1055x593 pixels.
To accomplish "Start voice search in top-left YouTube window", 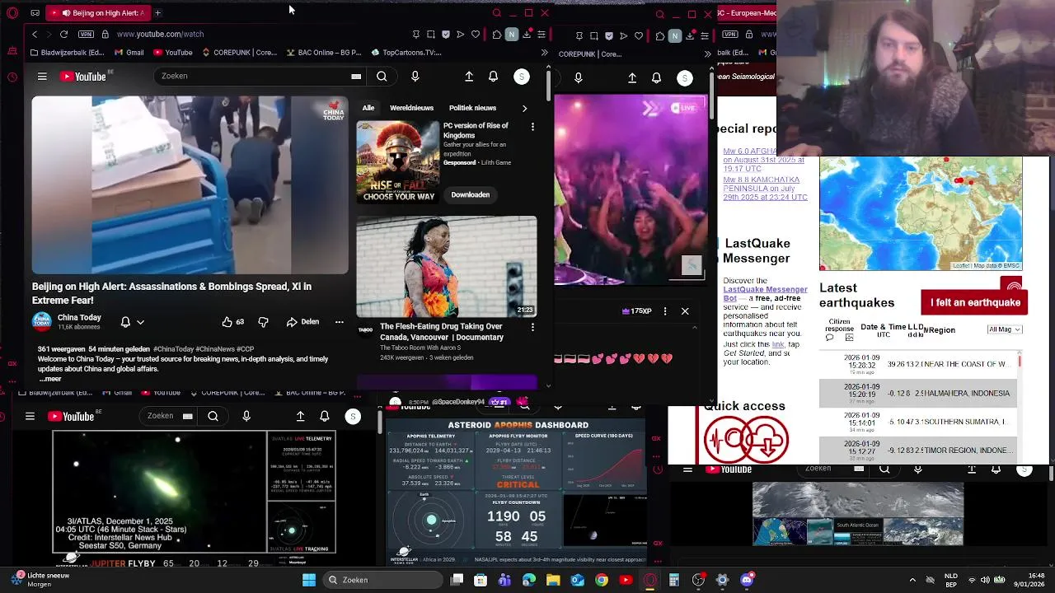I will [x=415, y=76].
